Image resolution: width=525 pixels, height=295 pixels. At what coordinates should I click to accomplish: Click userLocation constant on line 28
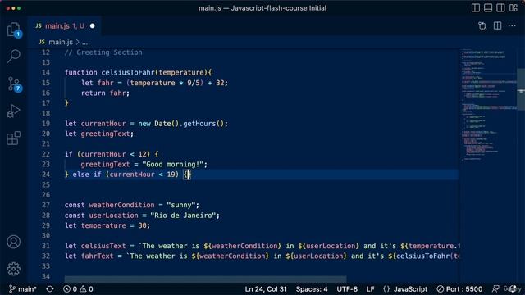click(x=113, y=216)
